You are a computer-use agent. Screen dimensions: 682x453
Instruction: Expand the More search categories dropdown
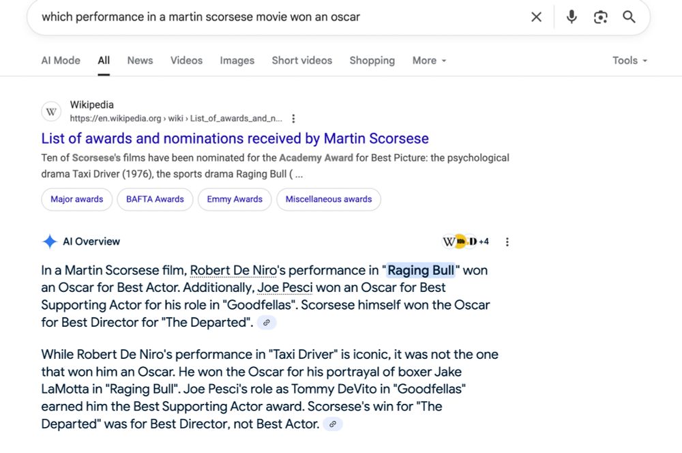click(428, 60)
